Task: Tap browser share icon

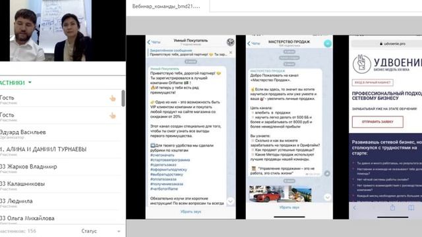Action: [x=393, y=207]
